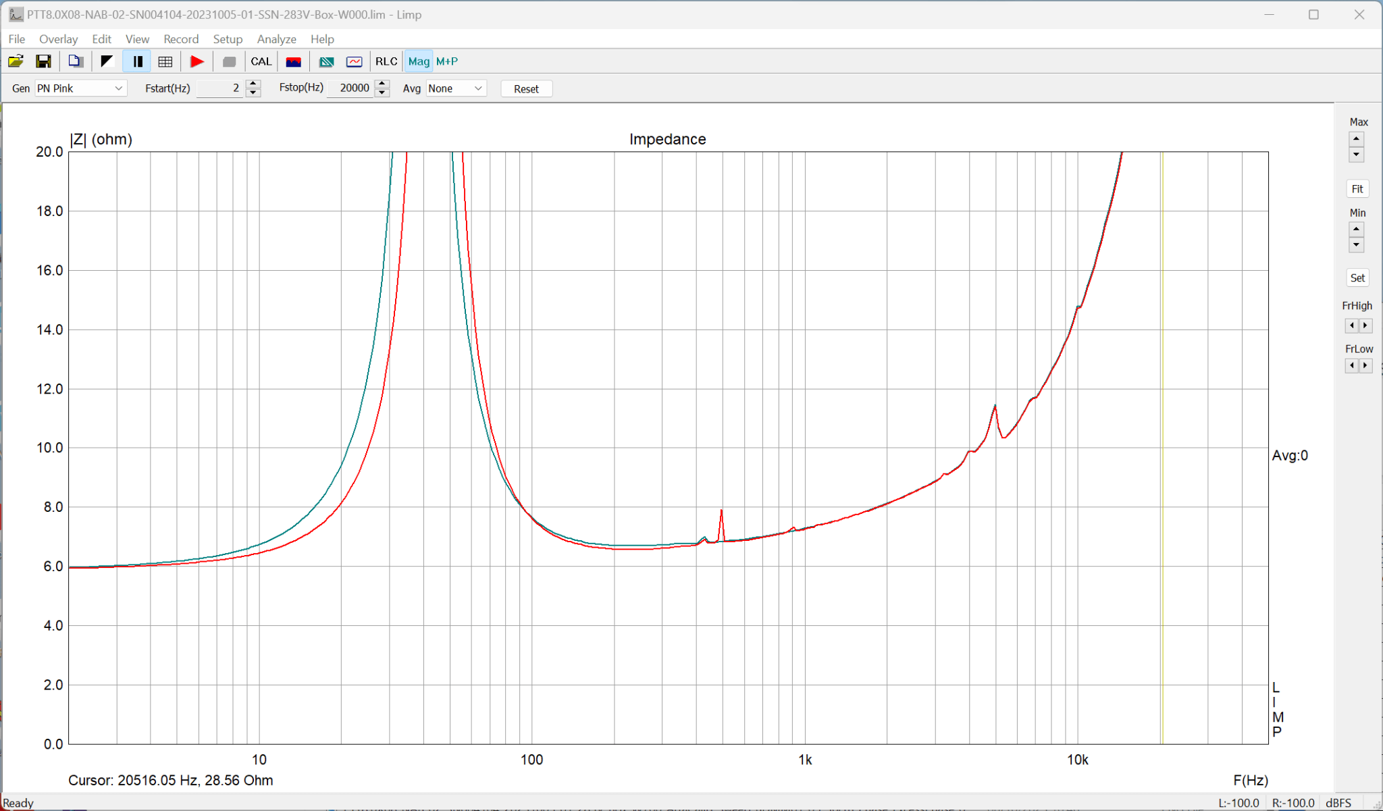Click the Fstart(Hz) value field
The height and width of the screenshot is (811, 1383).
[x=220, y=88]
